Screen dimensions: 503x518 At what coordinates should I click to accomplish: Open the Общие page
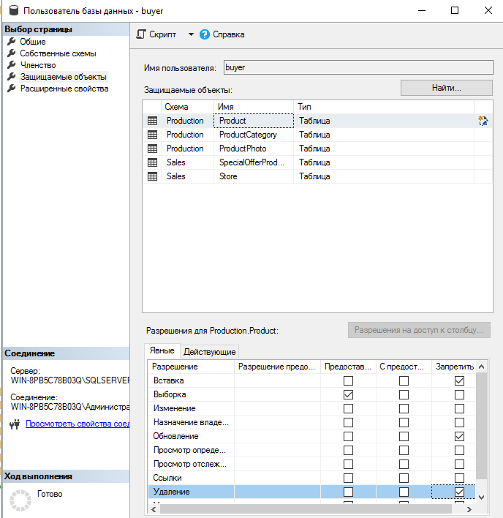[33, 42]
